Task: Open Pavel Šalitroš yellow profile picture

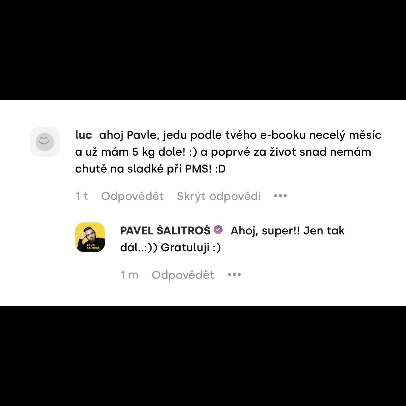Action: (x=90, y=237)
